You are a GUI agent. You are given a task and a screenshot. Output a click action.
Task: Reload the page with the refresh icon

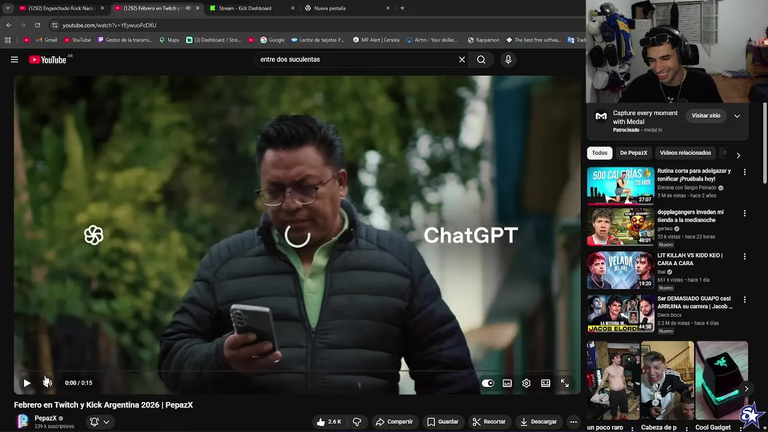tap(37, 25)
